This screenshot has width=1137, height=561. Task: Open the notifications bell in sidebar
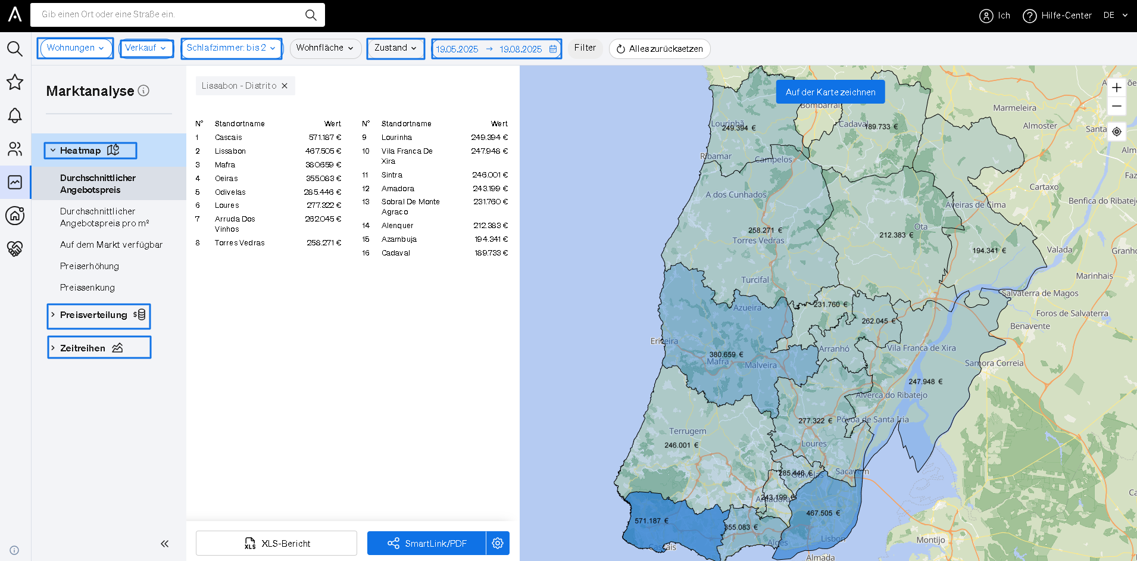click(x=15, y=116)
